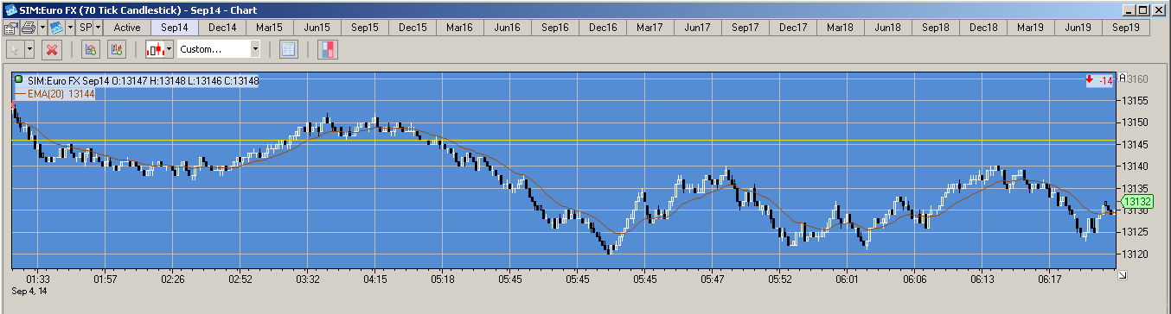Select the pointer cursor tool
The height and width of the screenshot is (314, 1171).
coord(14,49)
